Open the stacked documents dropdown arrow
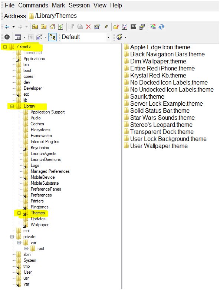The width and height of the screenshot is (220, 290). pos(46,37)
